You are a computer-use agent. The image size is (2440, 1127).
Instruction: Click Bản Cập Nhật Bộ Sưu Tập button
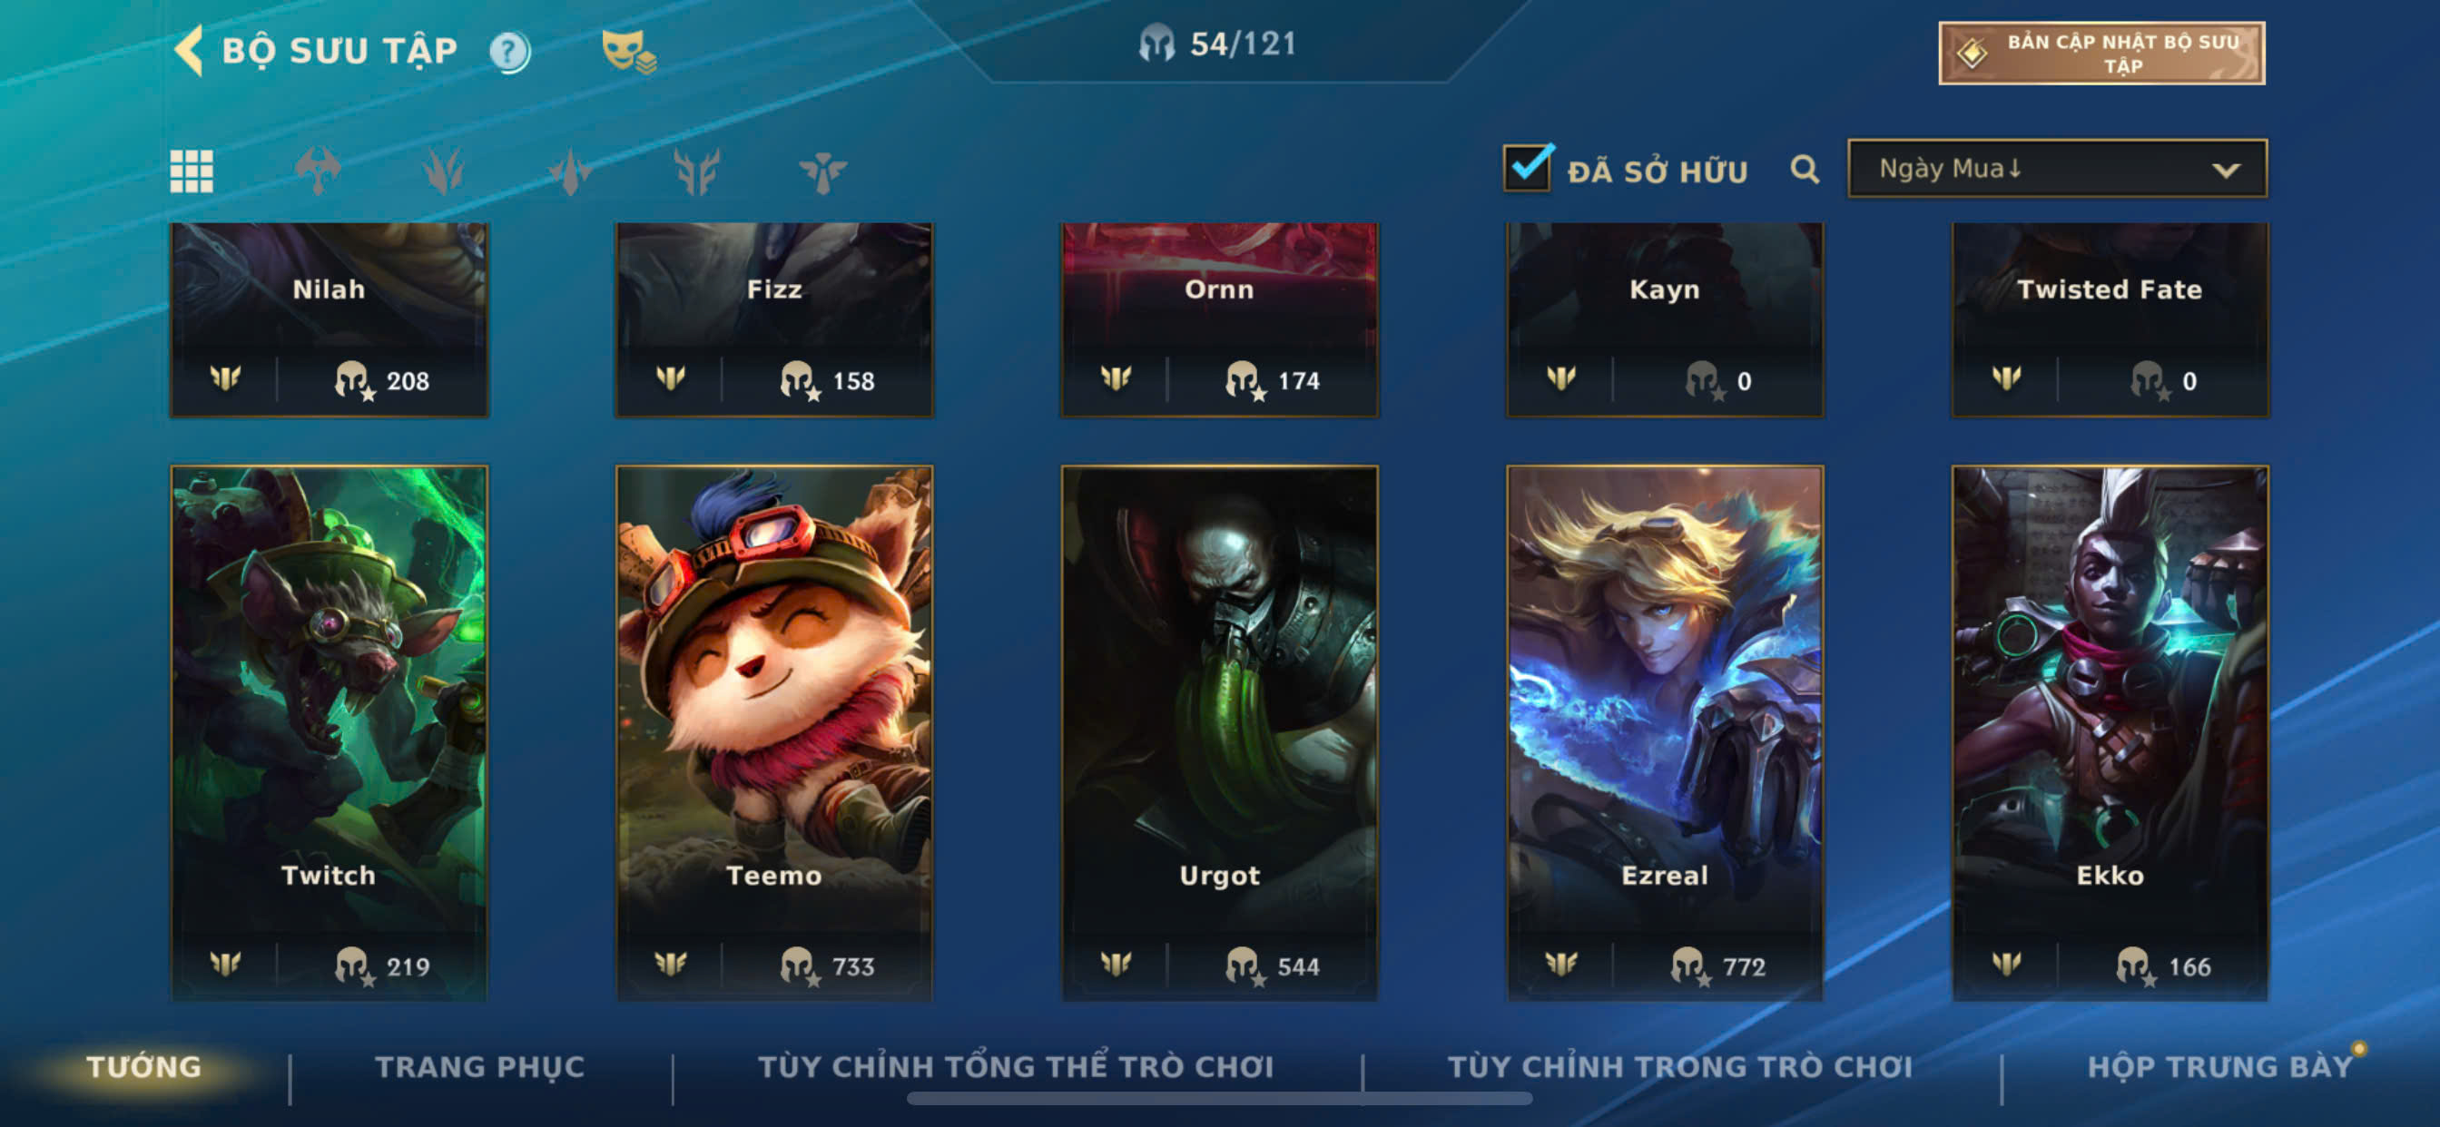point(2101,53)
